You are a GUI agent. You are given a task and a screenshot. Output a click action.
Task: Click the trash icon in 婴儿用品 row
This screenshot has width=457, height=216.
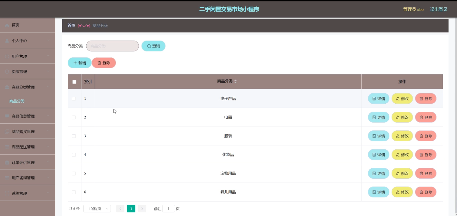point(421,192)
